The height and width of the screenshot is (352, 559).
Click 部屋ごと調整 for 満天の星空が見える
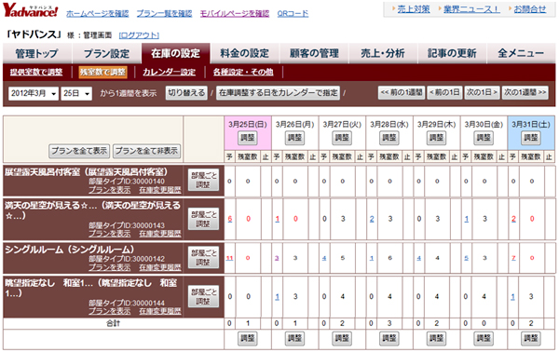click(203, 219)
